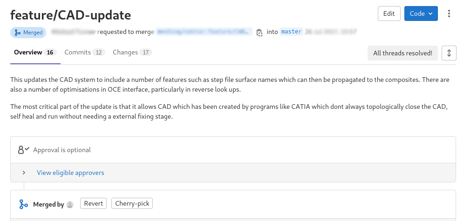Click the Edit button
Image resolution: width=464 pixels, height=221 pixels.
click(x=389, y=13)
